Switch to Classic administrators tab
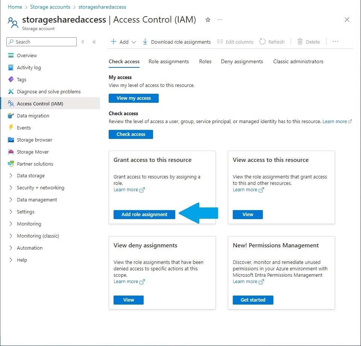Viewport: 361px width, 346px height. [298, 61]
